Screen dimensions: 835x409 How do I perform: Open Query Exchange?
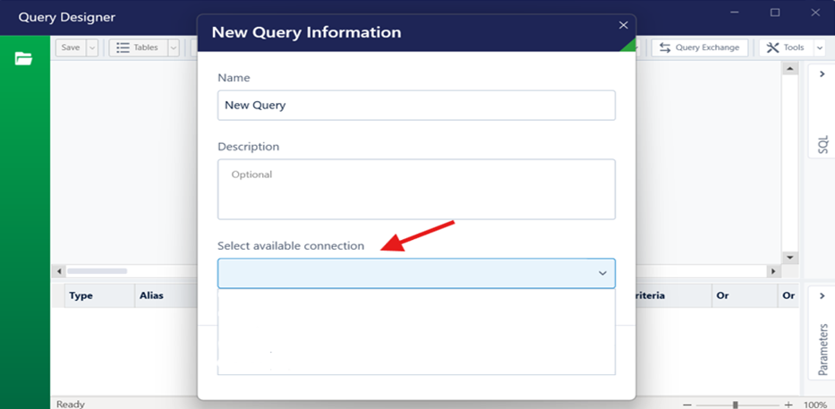700,47
